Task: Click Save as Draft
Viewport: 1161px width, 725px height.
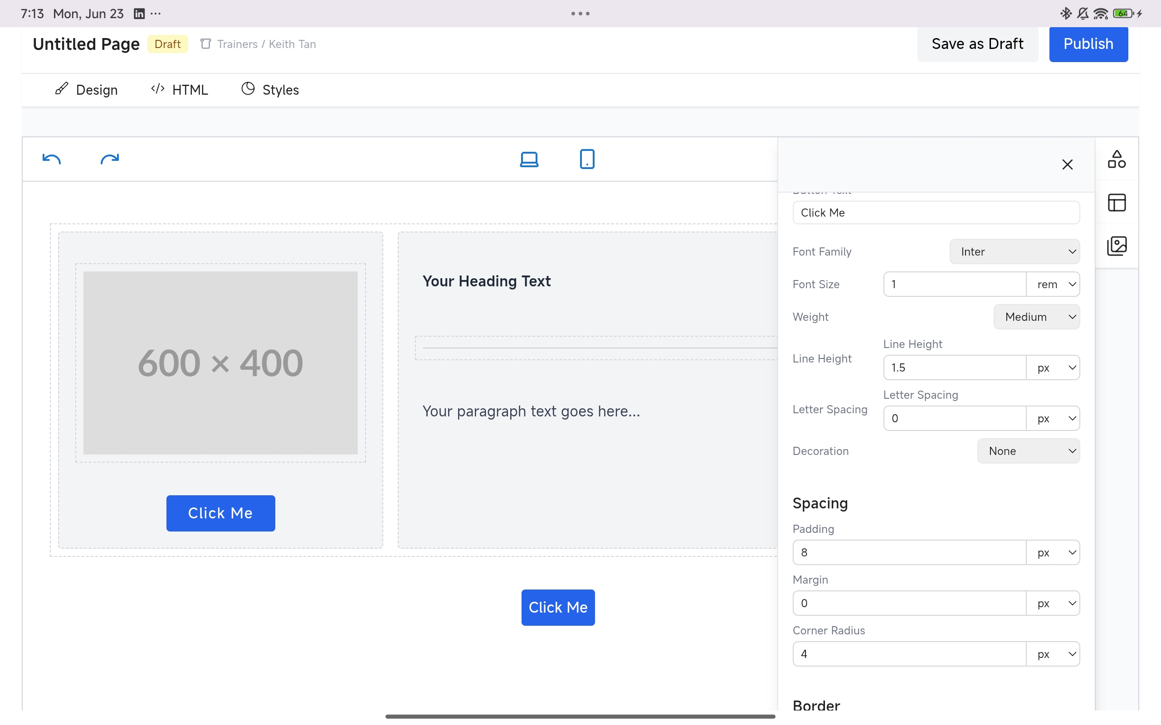Action: pos(977,43)
